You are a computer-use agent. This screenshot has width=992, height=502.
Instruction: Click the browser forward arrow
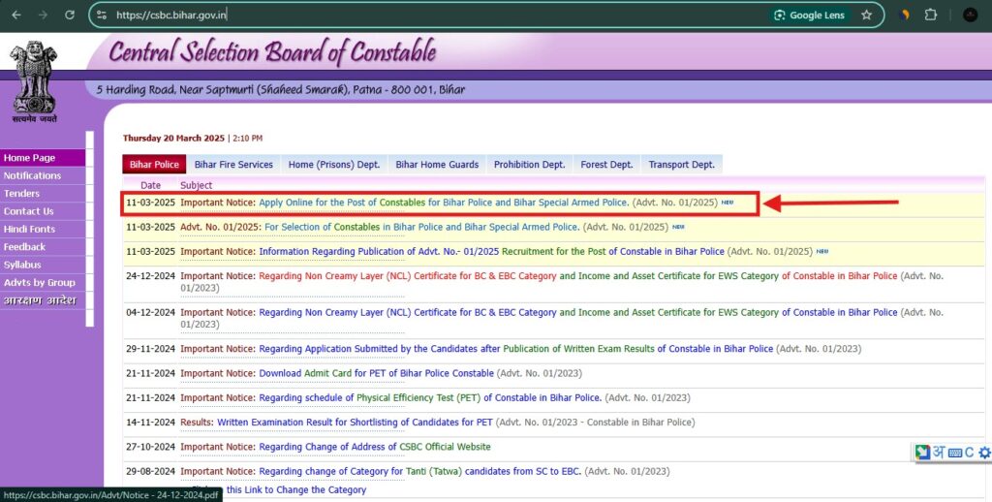coord(43,15)
